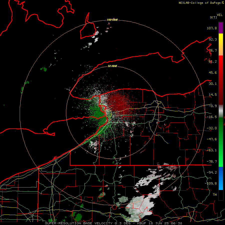225x225 pixels.
Task: Click the -63.1 legend value
Action: (212, 150)
